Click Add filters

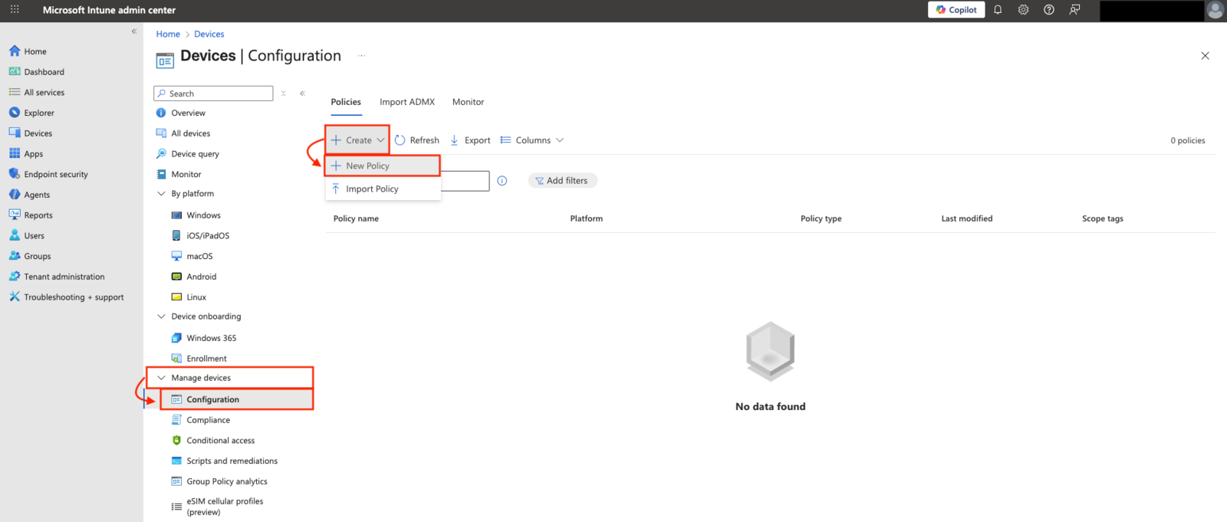[x=562, y=181]
